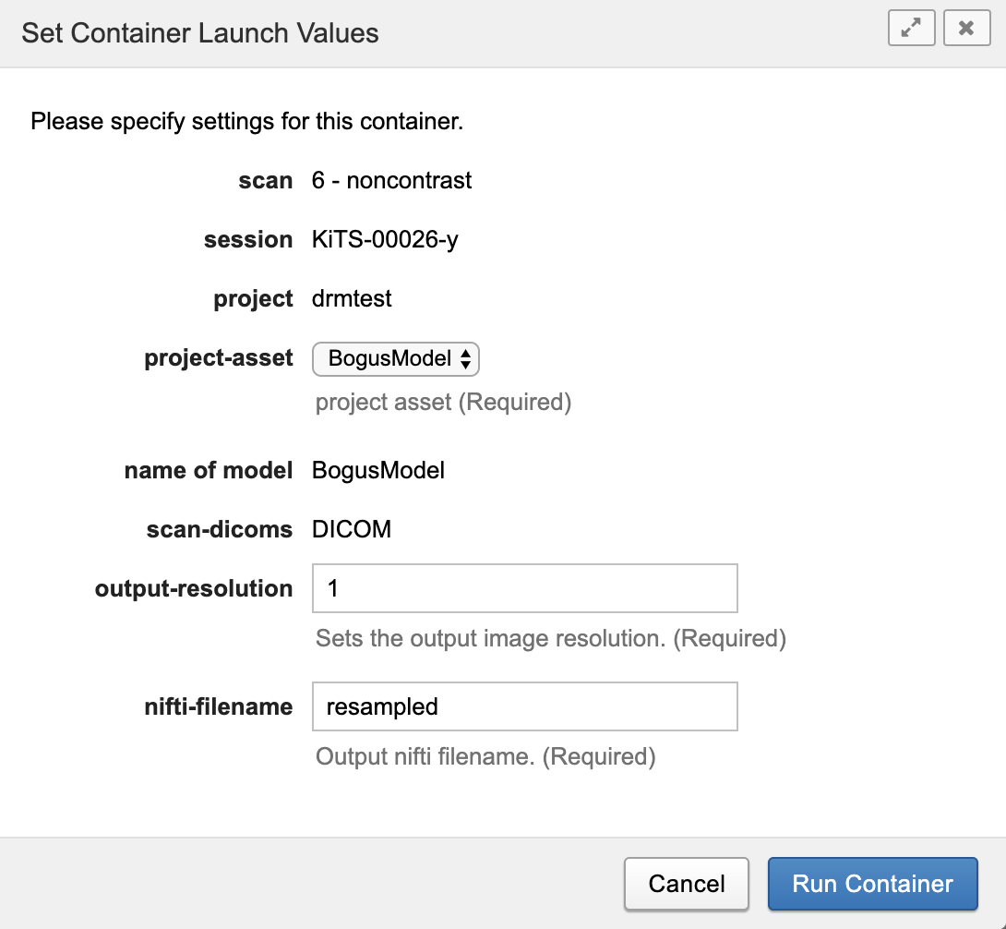Click the dialog title text
Screen dimensions: 1006x929
pos(200,33)
